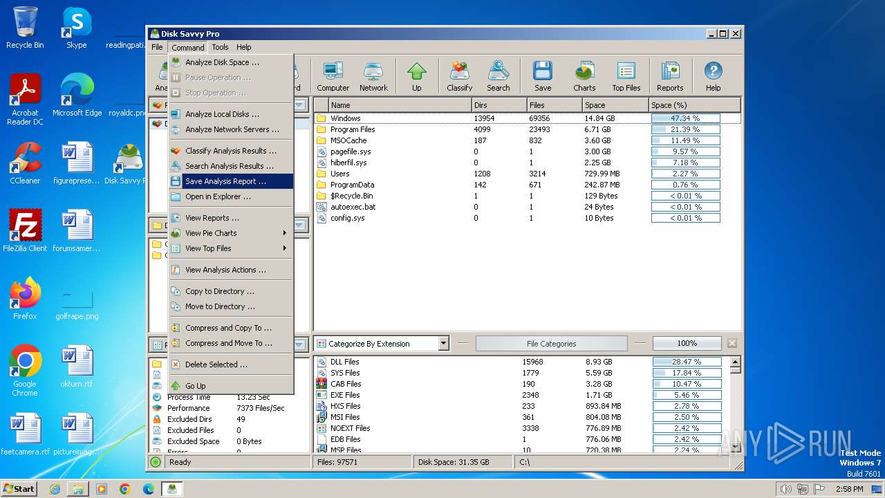Viewport: 885px width, 498px height.
Task: Sort by the Dirs column header
Action: 499,105
